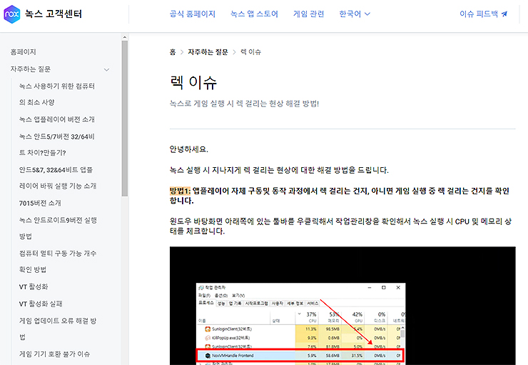The width and height of the screenshot is (528, 365).
Task: Open 안드5&7, 32&64비트 앱플레이어 바꿔 실행 article
Action: point(58,178)
